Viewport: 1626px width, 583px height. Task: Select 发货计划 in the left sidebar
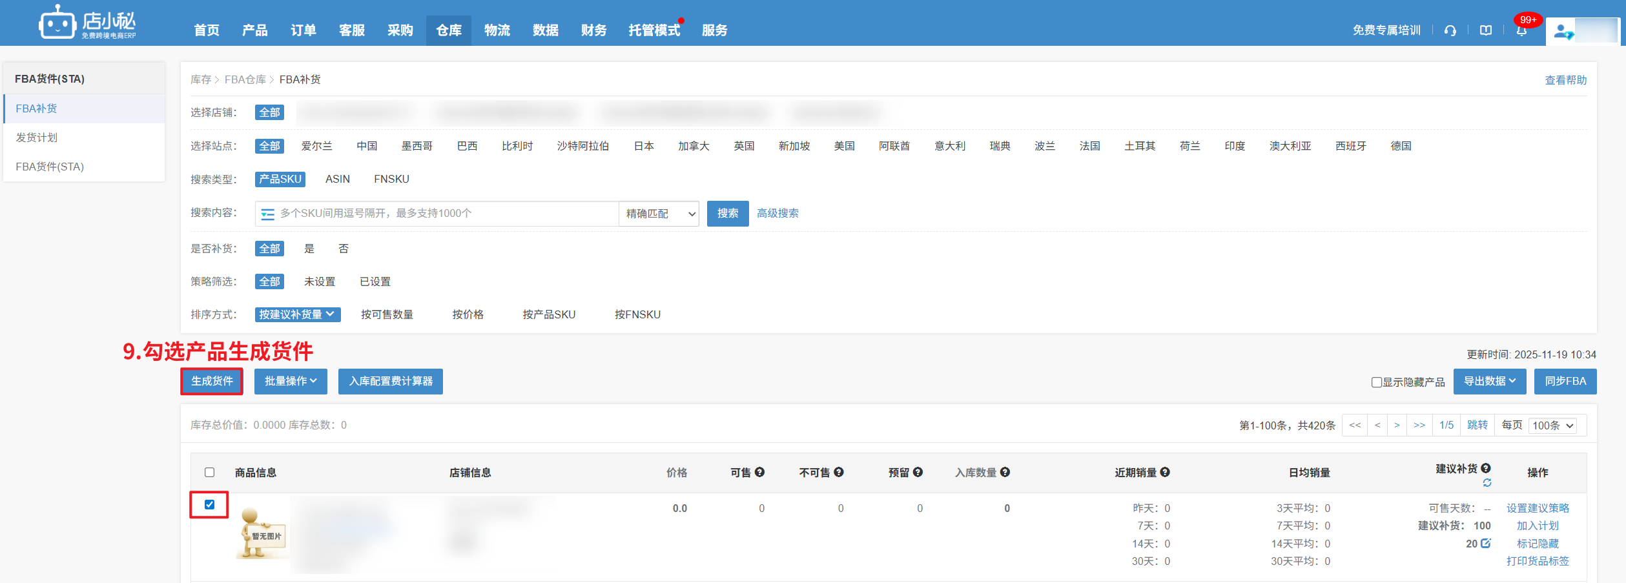(37, 138)
